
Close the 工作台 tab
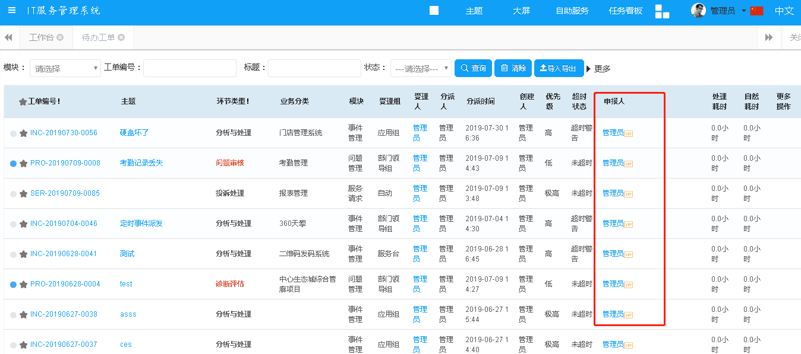[60, 37]
